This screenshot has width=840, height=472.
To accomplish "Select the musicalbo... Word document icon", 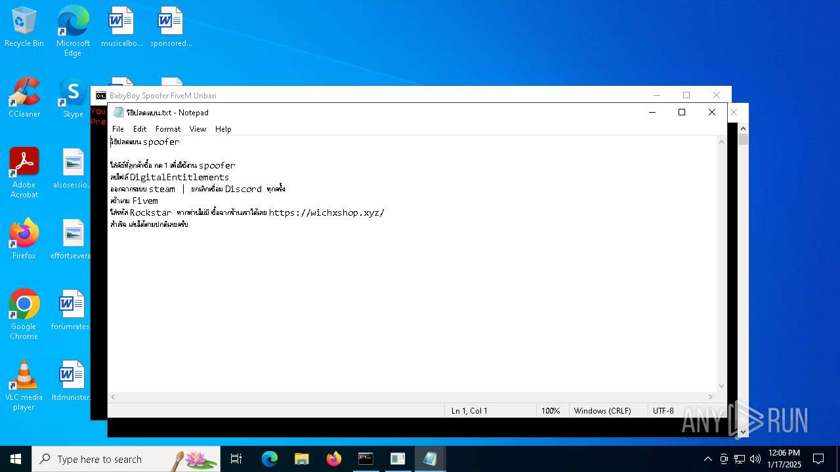I will (121, 27).
